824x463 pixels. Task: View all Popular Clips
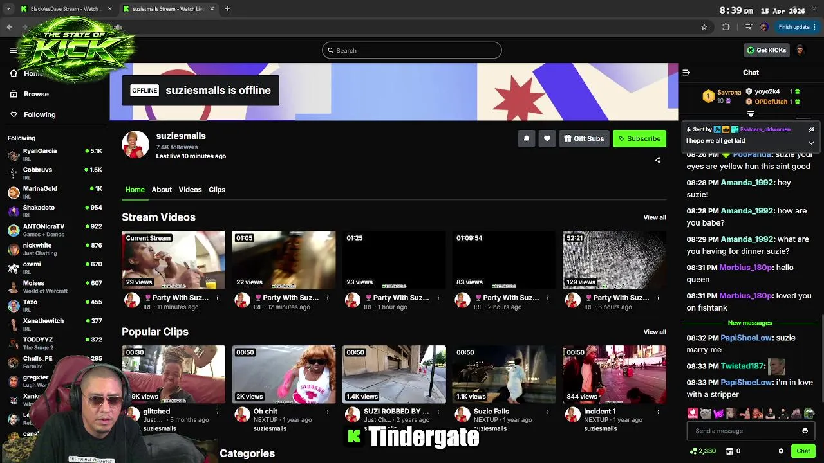655,332
